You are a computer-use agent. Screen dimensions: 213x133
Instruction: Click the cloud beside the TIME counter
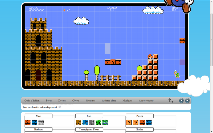[x=153, y=10]
